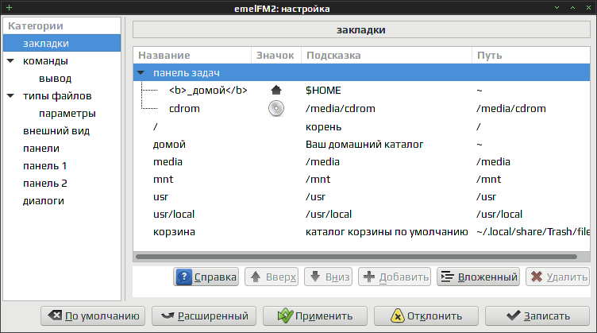Click the $HOME tooltip cell
This screenshot has height=333, width=597.
(323, 91)
